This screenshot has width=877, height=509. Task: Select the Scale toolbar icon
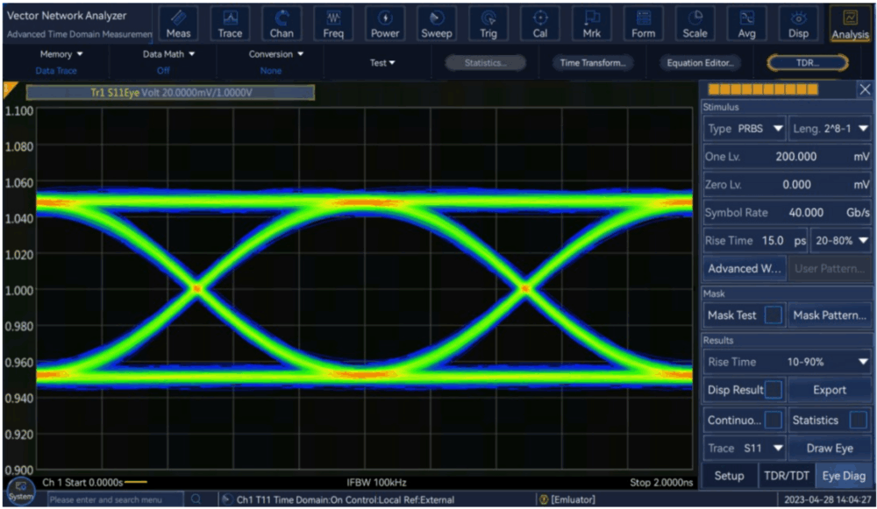pyautogui.click(x=695, y=24)
